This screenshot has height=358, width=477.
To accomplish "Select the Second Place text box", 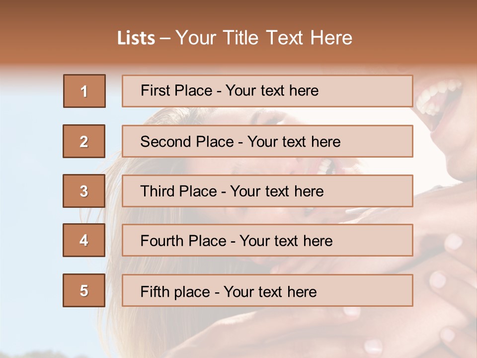I will point(267,141).
